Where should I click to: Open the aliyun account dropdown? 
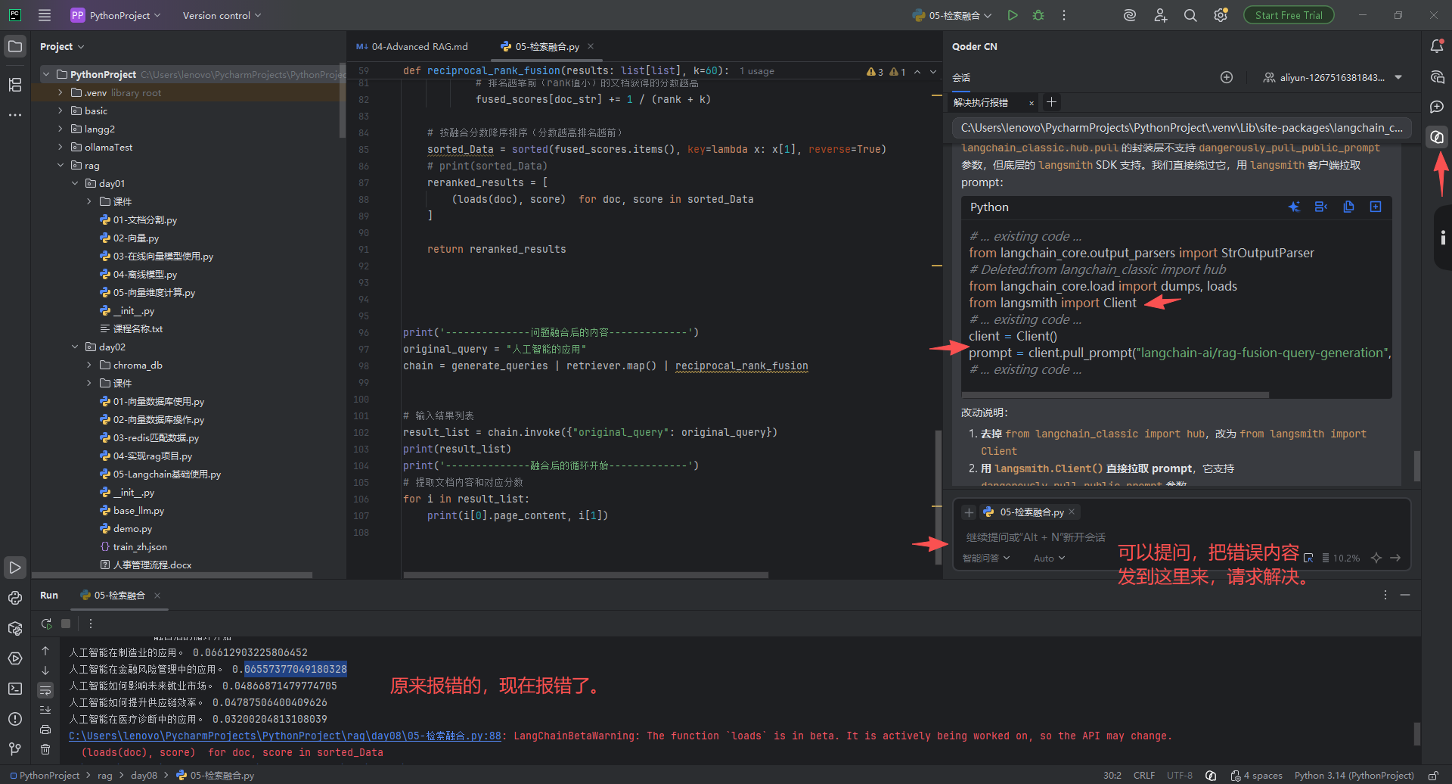(x=1333, y=77)
